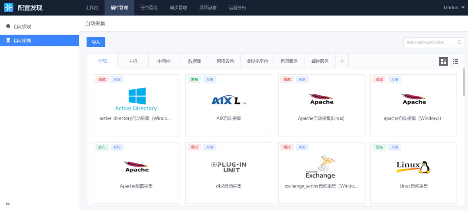Click the active_directory自动采集 card title
Image resolution: width=468 pixels, height=210 pixels.
click(136, 119)
